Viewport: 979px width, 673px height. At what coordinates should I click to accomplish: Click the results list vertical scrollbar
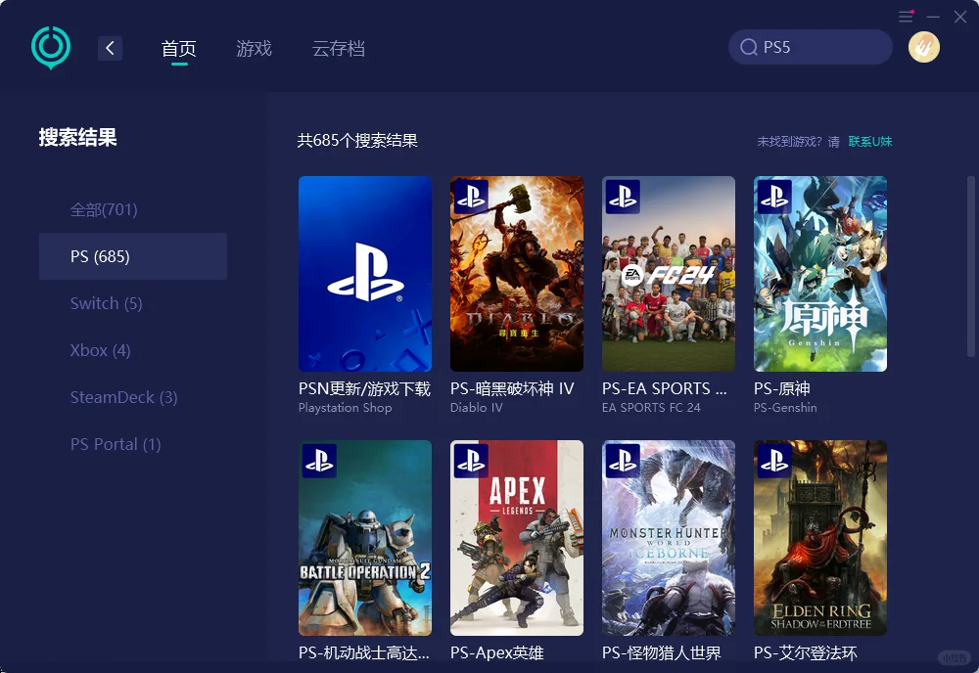[x=970, y=266]
